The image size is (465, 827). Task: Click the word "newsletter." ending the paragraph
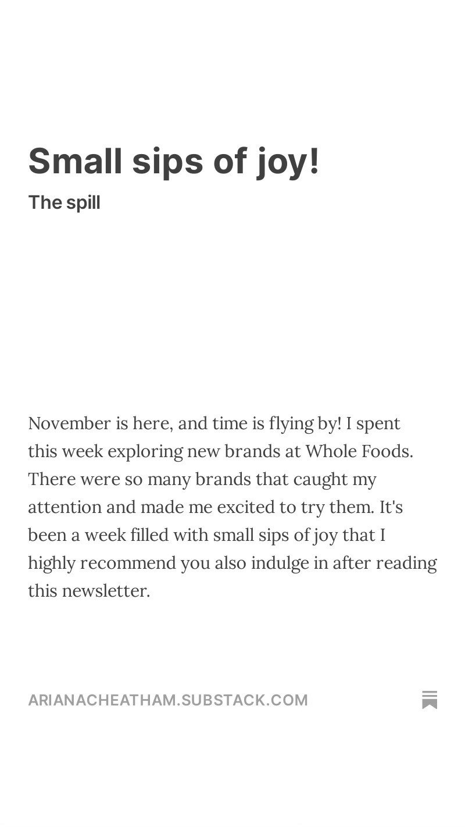[106, 591]
